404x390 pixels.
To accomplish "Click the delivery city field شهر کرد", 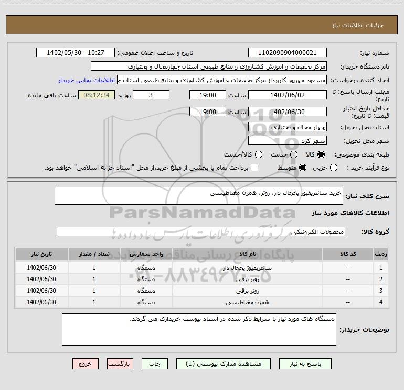I will point(288,140).
